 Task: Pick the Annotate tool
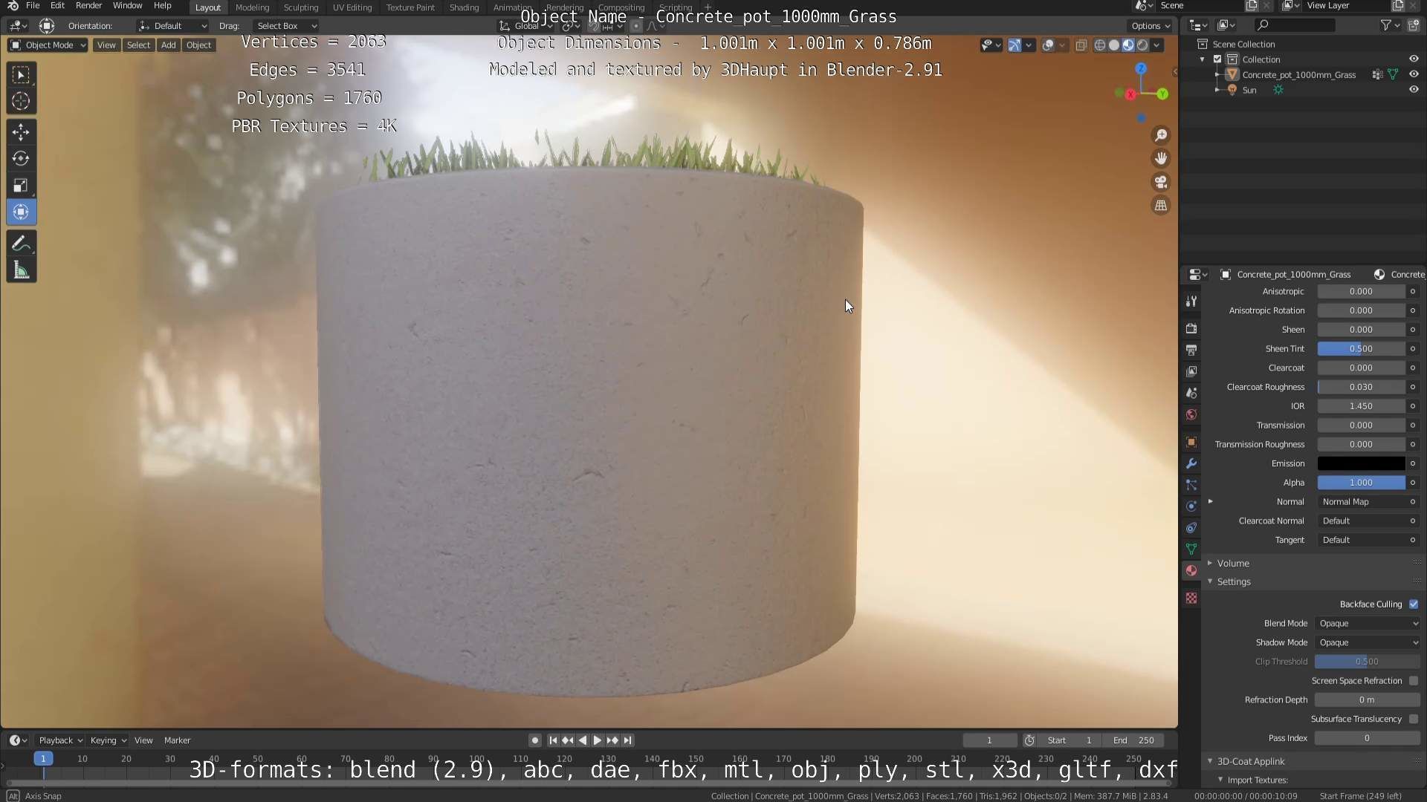pyautogui.click(x=21, y=244)
